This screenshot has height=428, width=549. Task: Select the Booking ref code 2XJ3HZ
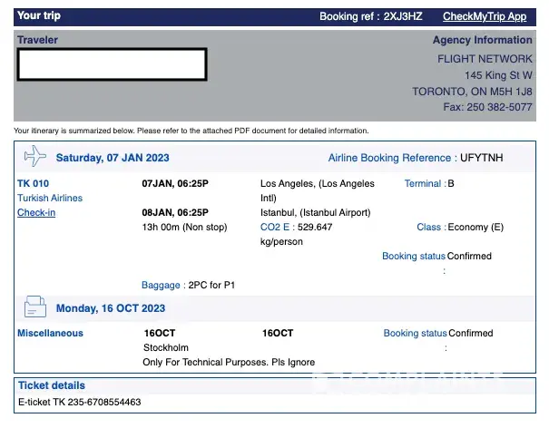[404, 16]
